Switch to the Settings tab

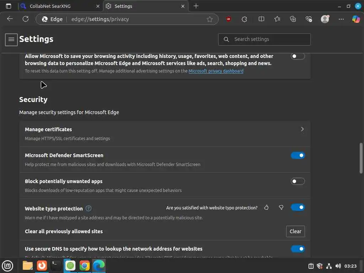point(145,6)
